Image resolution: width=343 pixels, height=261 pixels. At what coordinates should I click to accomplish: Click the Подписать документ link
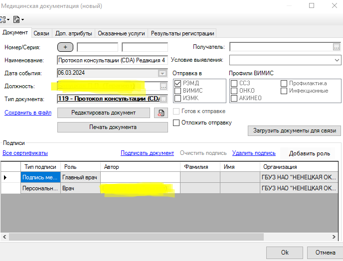tap(147, 153)
